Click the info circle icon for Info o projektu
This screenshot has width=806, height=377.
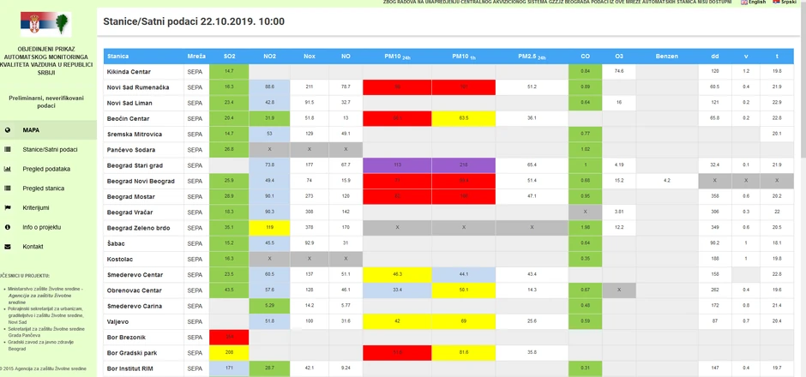pyautogui.click(x=7, y=227)
